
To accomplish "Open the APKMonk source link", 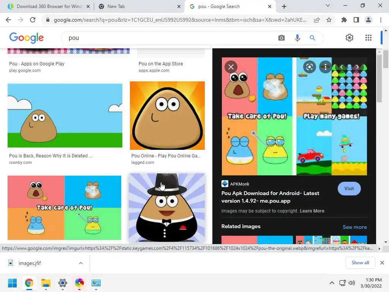I will 235,184.
